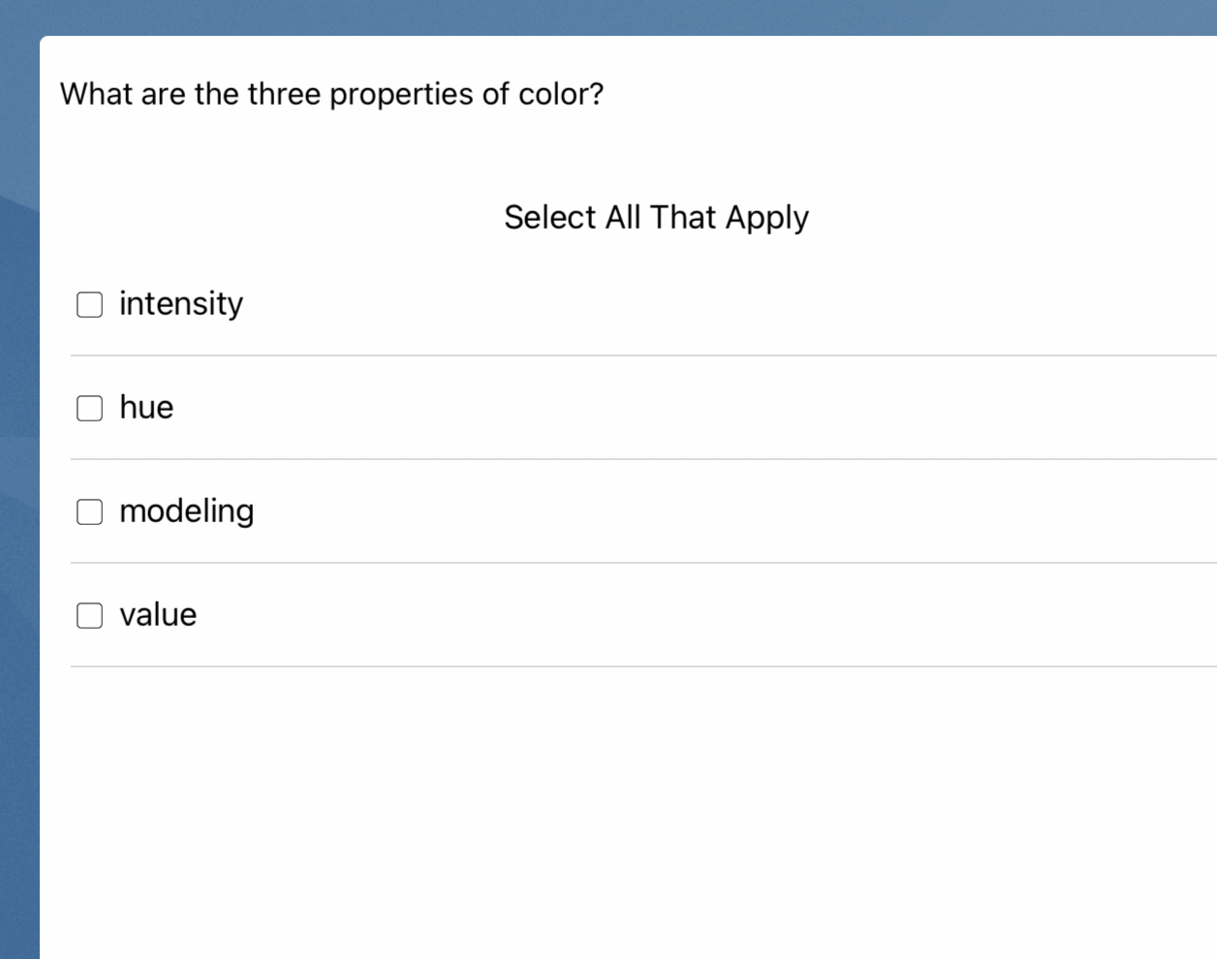The image size is (1217, 959).
Task: Enable both hue and its checkbox square
Action: [x=89, y=408]
